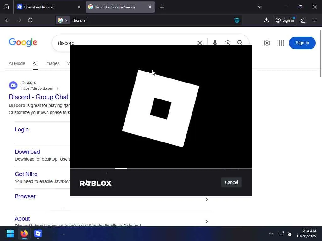The height and width of the screenshot is (241, 322).
Task: Click the muted volume tray icon
Action: 289,233
